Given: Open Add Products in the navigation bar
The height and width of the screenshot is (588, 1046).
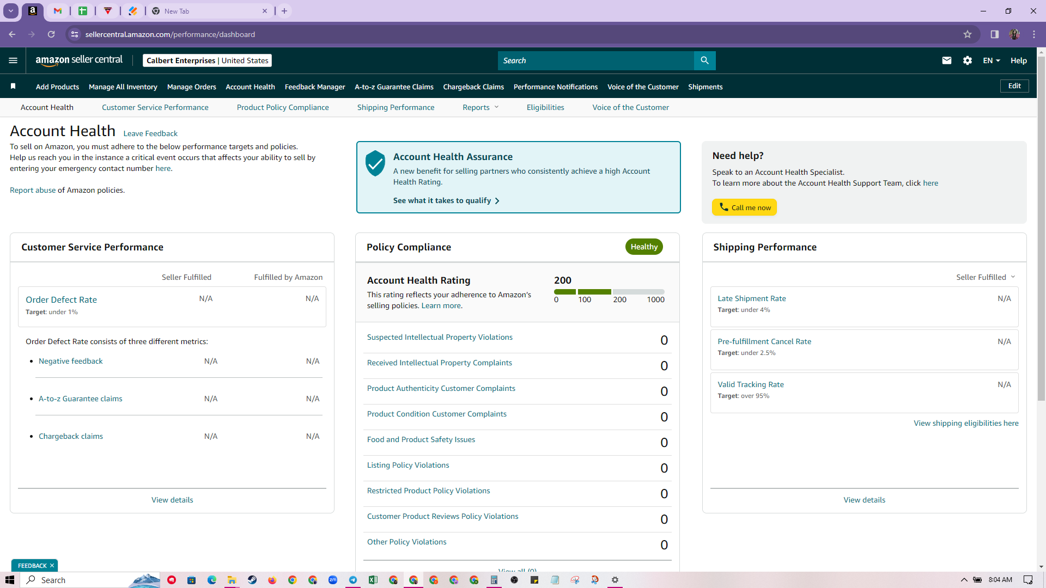Looking at the screenshot, I should pyautogui.click(x=57, y=87).
